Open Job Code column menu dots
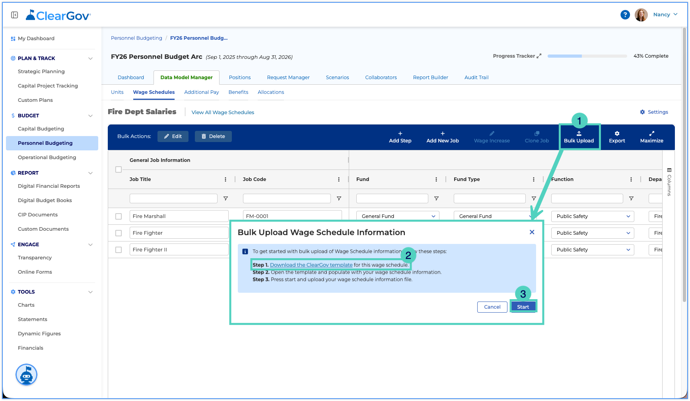The image size is (690, 401). point(339,179)
